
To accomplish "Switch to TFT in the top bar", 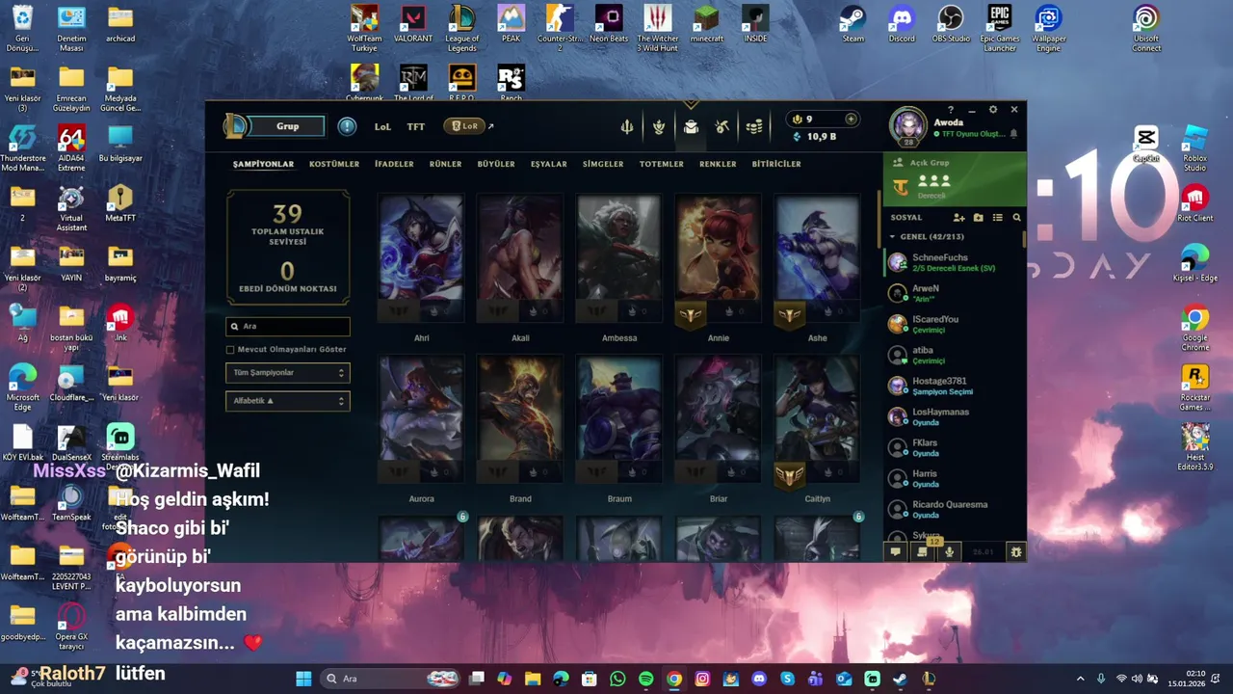I will tap(416, 126).
